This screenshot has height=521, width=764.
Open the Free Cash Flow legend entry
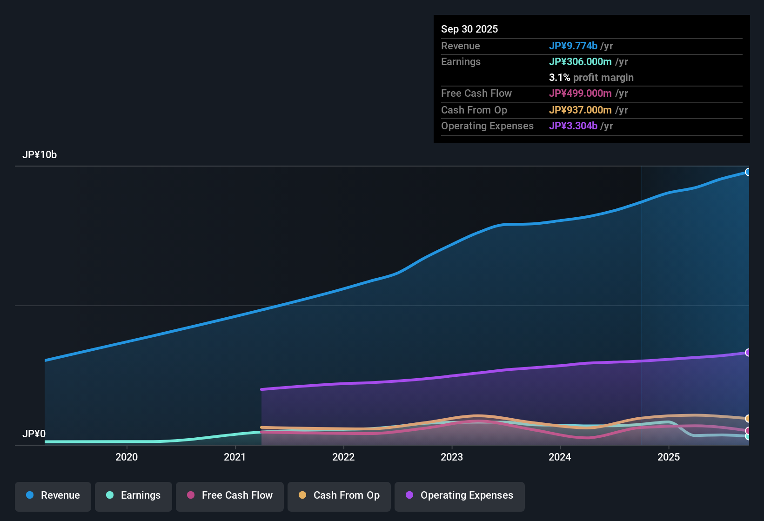tap(229, 495)
